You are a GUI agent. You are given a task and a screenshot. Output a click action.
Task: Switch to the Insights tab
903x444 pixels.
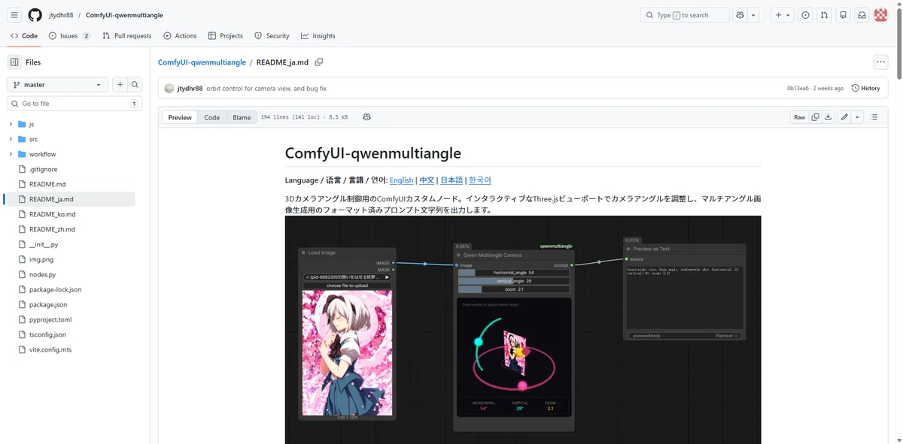click(318, 35)
